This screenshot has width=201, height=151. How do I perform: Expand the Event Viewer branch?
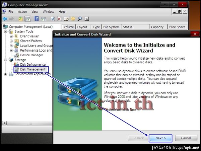(11, 36)
